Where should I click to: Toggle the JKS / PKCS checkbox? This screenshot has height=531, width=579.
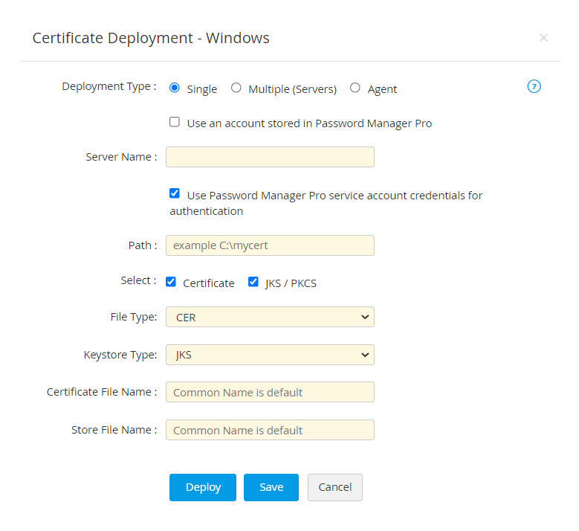coord(253,282)
